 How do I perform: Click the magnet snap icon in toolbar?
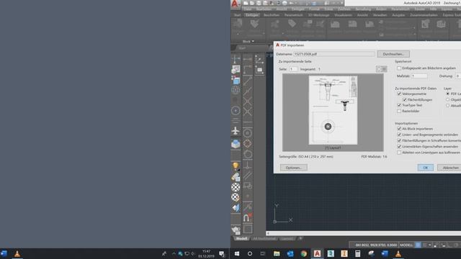pyautogui.click(x=247, y=217)
